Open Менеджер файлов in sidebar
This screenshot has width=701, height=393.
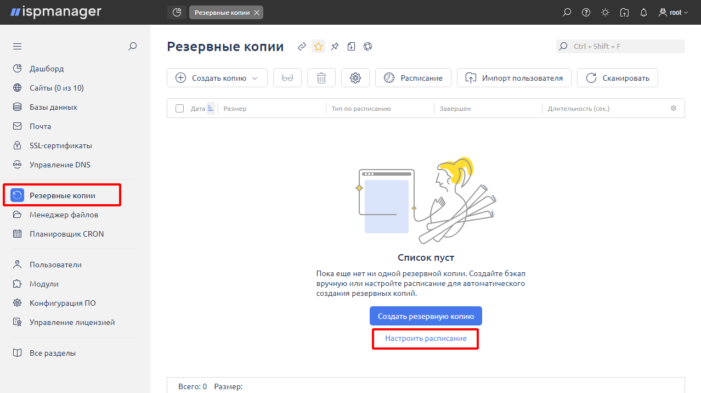[64, 215]
